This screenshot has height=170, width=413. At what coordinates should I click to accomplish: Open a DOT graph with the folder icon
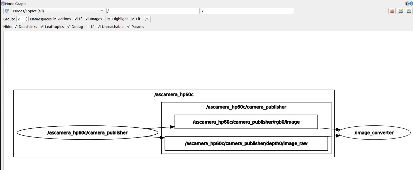point(392,11)
